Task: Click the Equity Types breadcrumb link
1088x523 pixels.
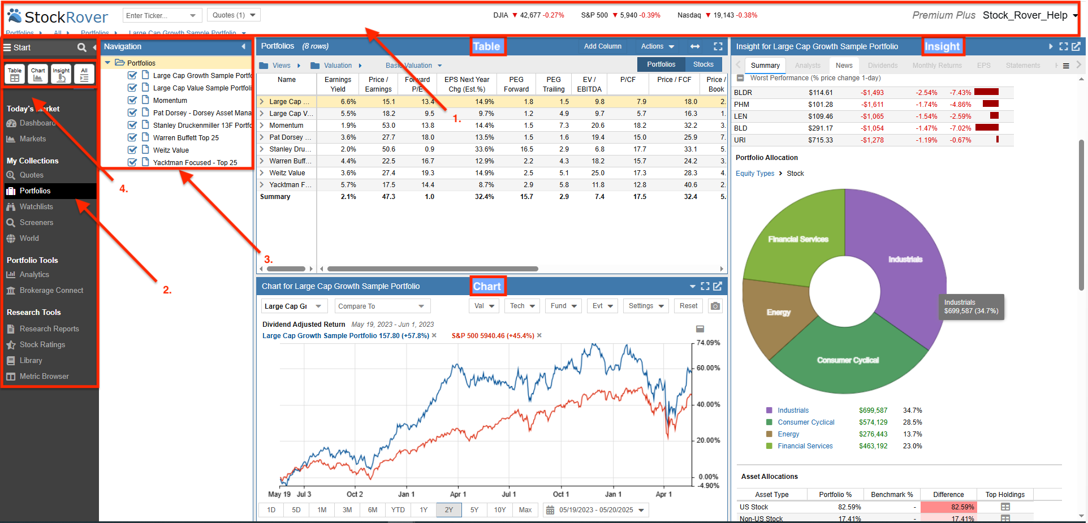Action: [754, 174]
